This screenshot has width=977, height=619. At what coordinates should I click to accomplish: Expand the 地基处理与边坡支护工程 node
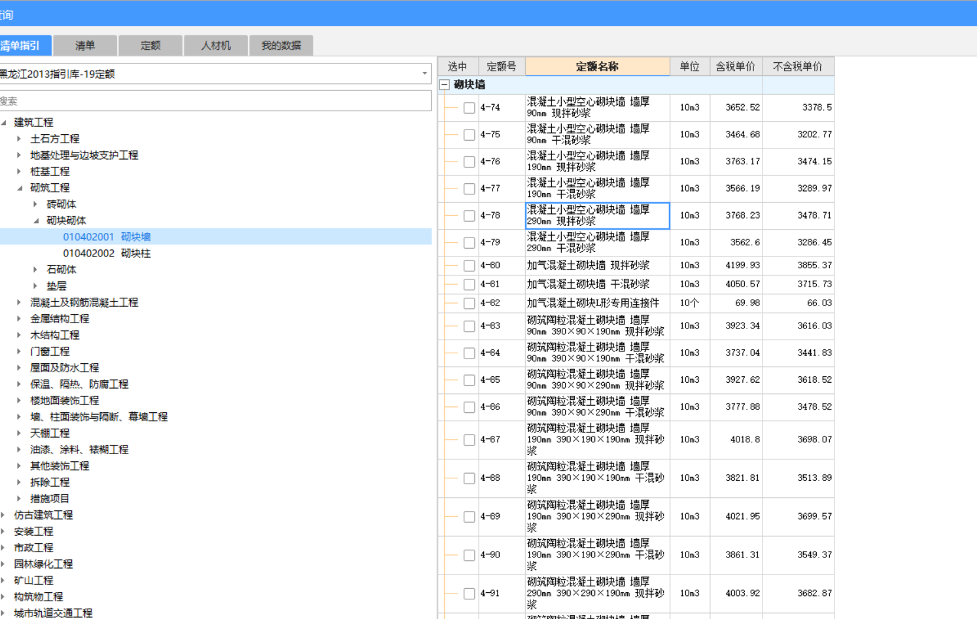coord(19,155)
